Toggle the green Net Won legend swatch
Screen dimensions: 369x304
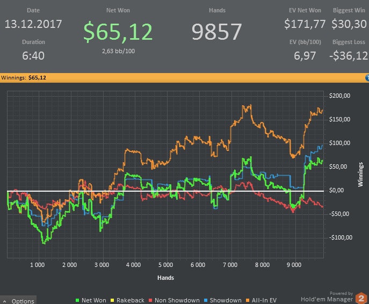point(77,300)
